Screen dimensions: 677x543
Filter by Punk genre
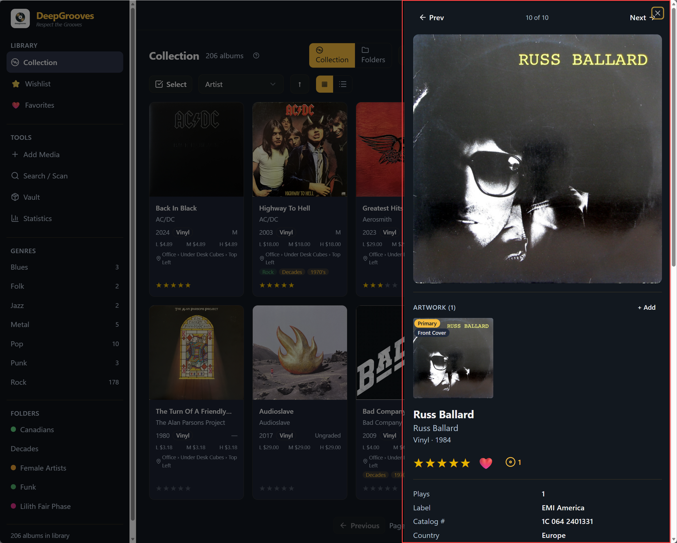(x=65, y=363)
